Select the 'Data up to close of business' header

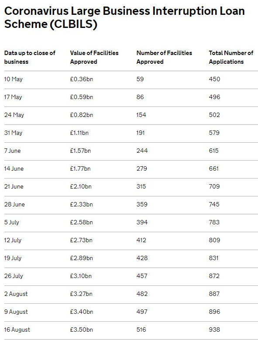tap(30, 57)
